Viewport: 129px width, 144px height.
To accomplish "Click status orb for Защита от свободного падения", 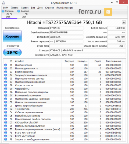I will click(x=6, y=139).
